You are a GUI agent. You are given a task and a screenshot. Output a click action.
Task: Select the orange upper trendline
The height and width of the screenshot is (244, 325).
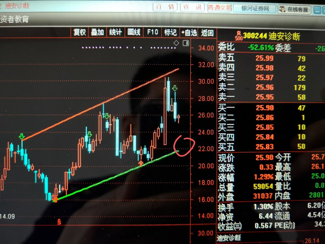point(100,104)
